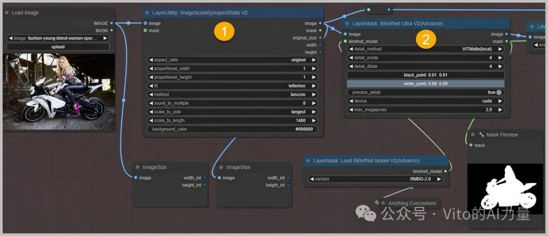Viewport: 548px width, 236px height.
Task: Click the Anything Everywhere node title dot
Action: coord(384,203)
